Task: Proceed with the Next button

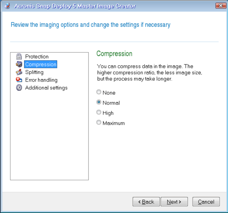Action: pos(174,202)
